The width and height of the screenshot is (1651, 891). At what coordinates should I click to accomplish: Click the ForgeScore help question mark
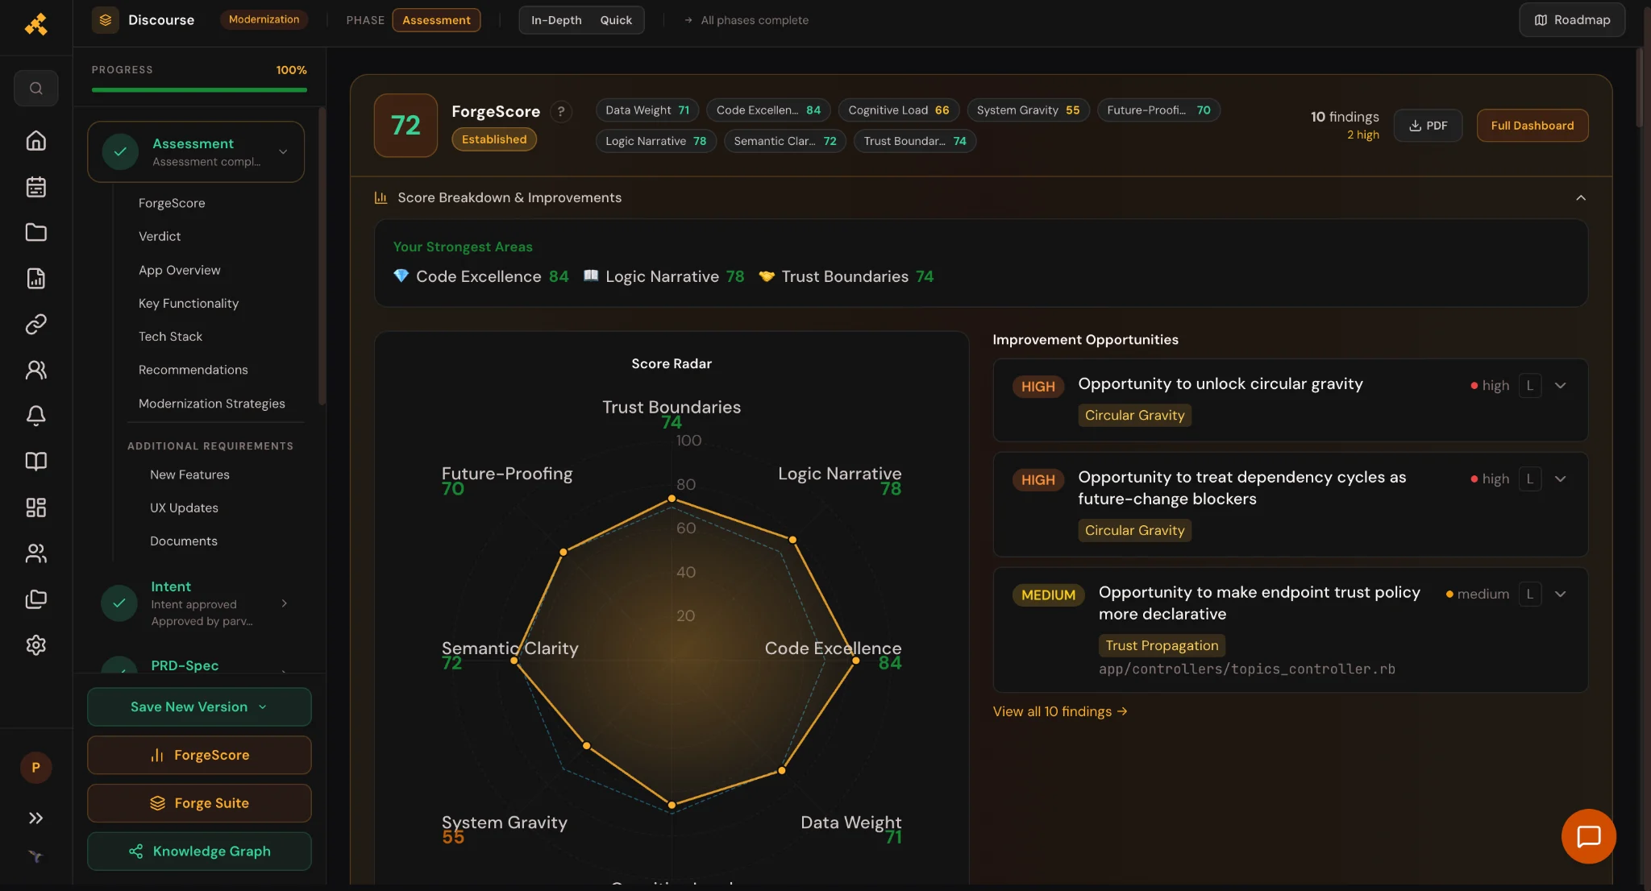point(561,112)
